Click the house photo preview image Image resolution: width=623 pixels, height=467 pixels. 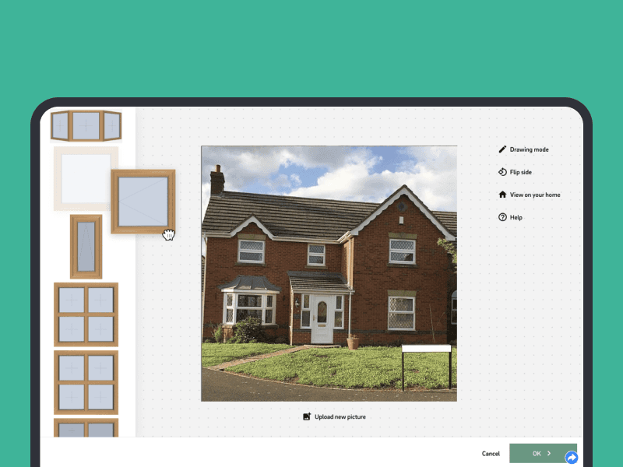329,272
